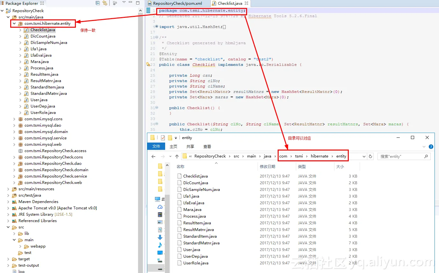Select LfaEval.java in file explorer list
The image size is (439, 273).
(194, 203)
